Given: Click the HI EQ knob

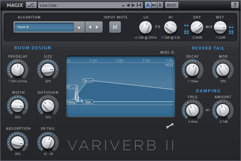Looking at the screenshot, I should point(170,27).
